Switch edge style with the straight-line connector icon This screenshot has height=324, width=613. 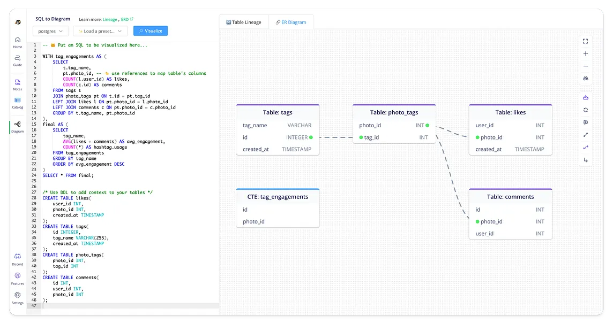click(585, 135)
